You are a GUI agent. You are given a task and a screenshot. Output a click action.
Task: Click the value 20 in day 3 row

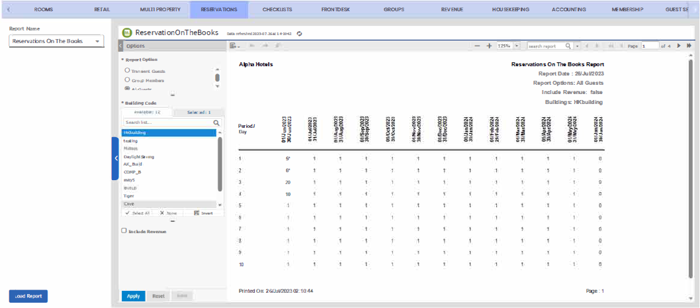coord(288,182)
